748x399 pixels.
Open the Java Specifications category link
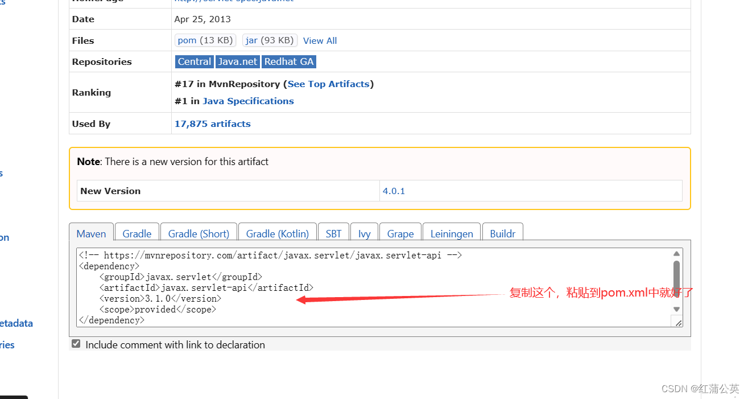(x=248, y=101)
